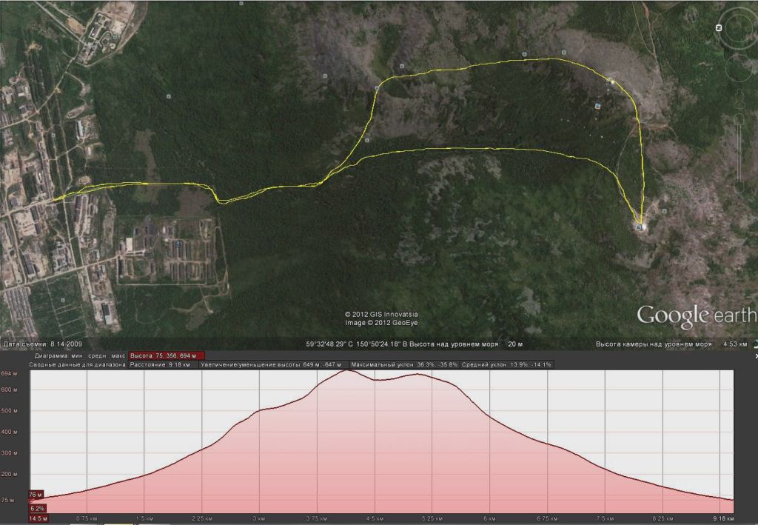
Task: Click the 14.5 м distance cursor label
Action: pos(39,518)
